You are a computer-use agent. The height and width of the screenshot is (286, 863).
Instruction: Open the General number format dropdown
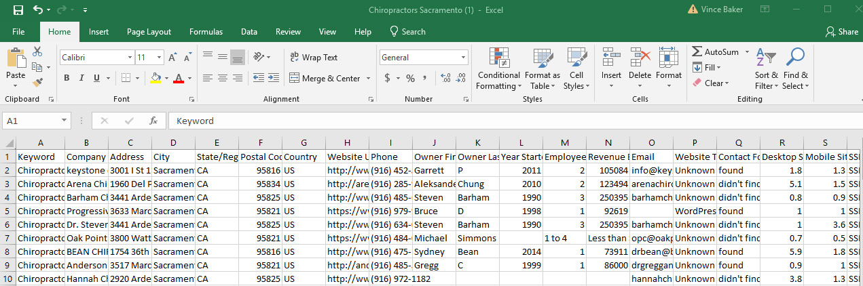[464, 58]
